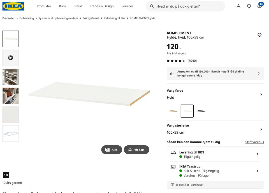The width and height of the screenshot is (269, 193).
Task: Expand the Vælg farve section
Action: pyautogui.click(x=215, y=94)
